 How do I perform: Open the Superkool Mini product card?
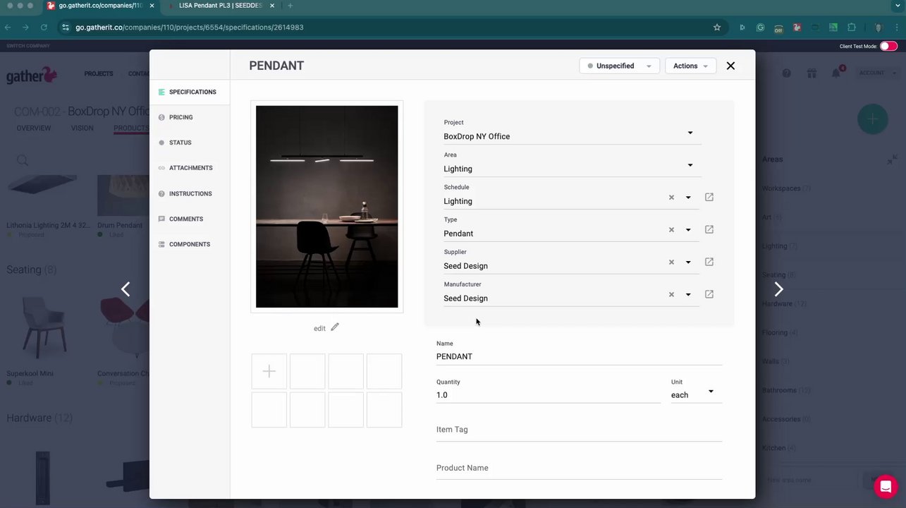coord(44,339)
